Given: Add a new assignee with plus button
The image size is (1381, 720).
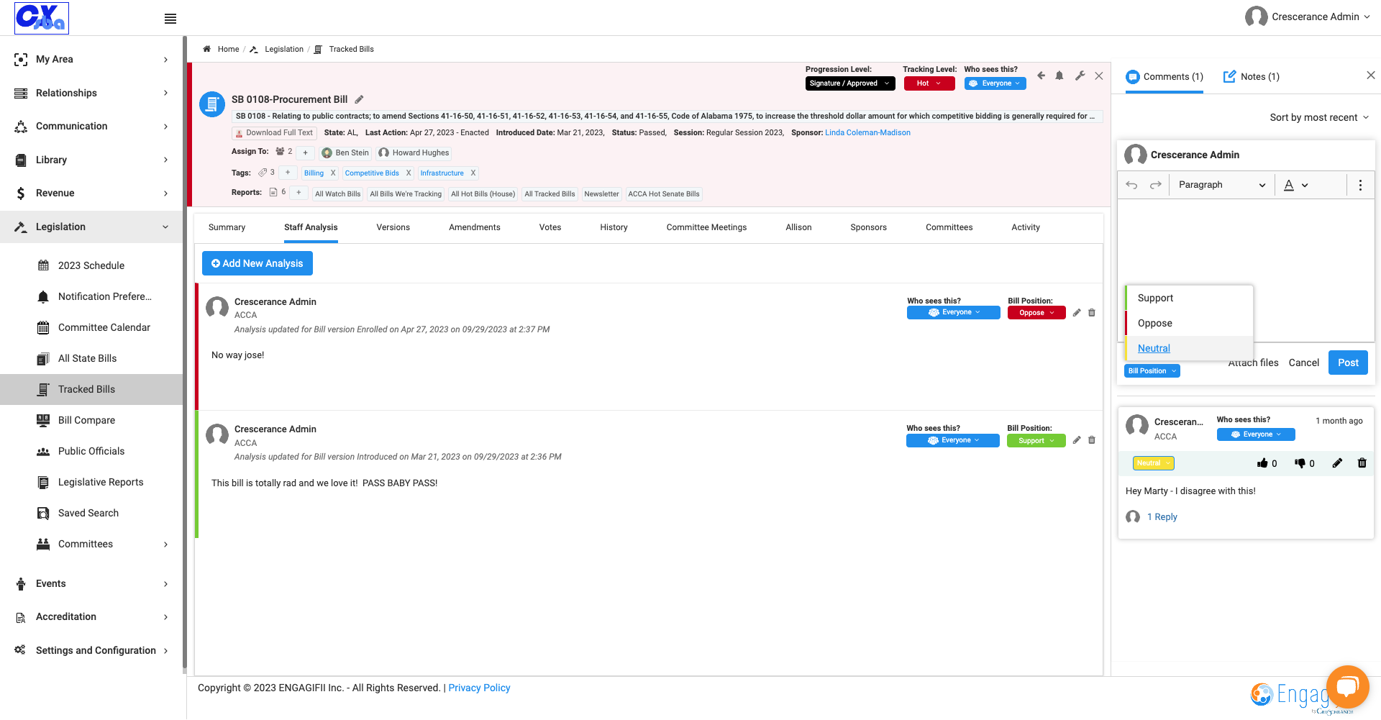Looking at the screenshot, I should (305, 152).
